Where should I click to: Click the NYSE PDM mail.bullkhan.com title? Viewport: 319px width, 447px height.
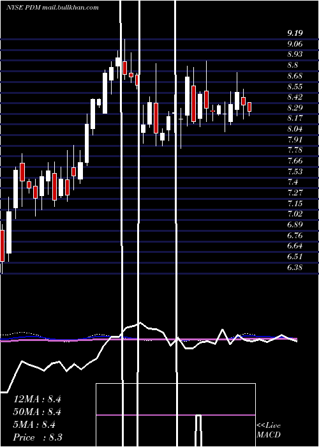pos(53,8)
